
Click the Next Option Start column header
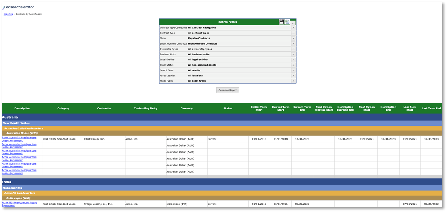[367, 108]
